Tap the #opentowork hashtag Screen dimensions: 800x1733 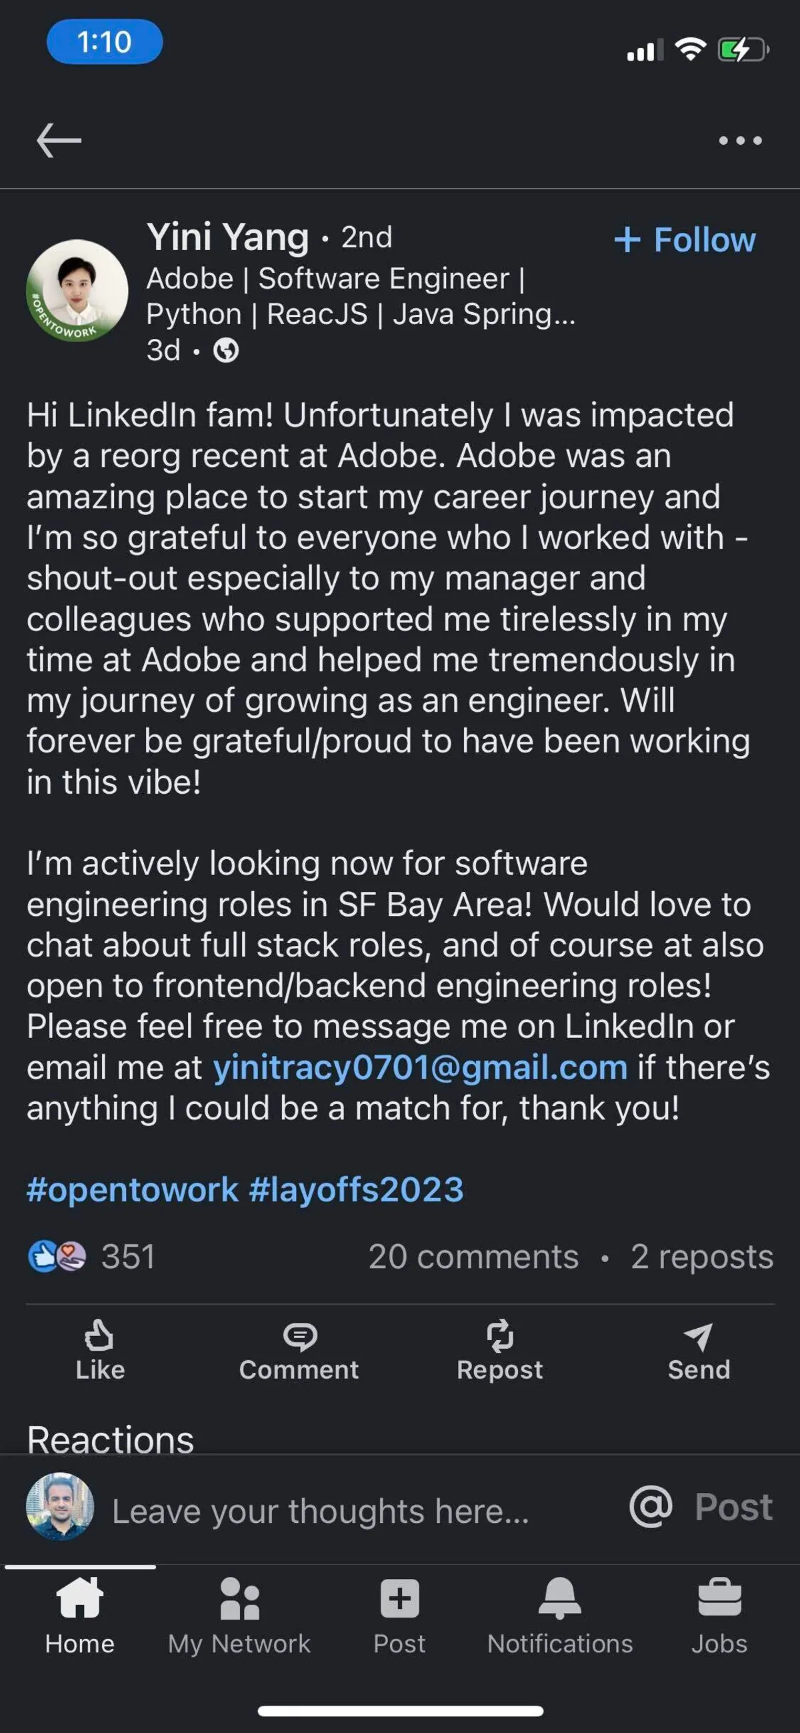(x=133, y=1189)
